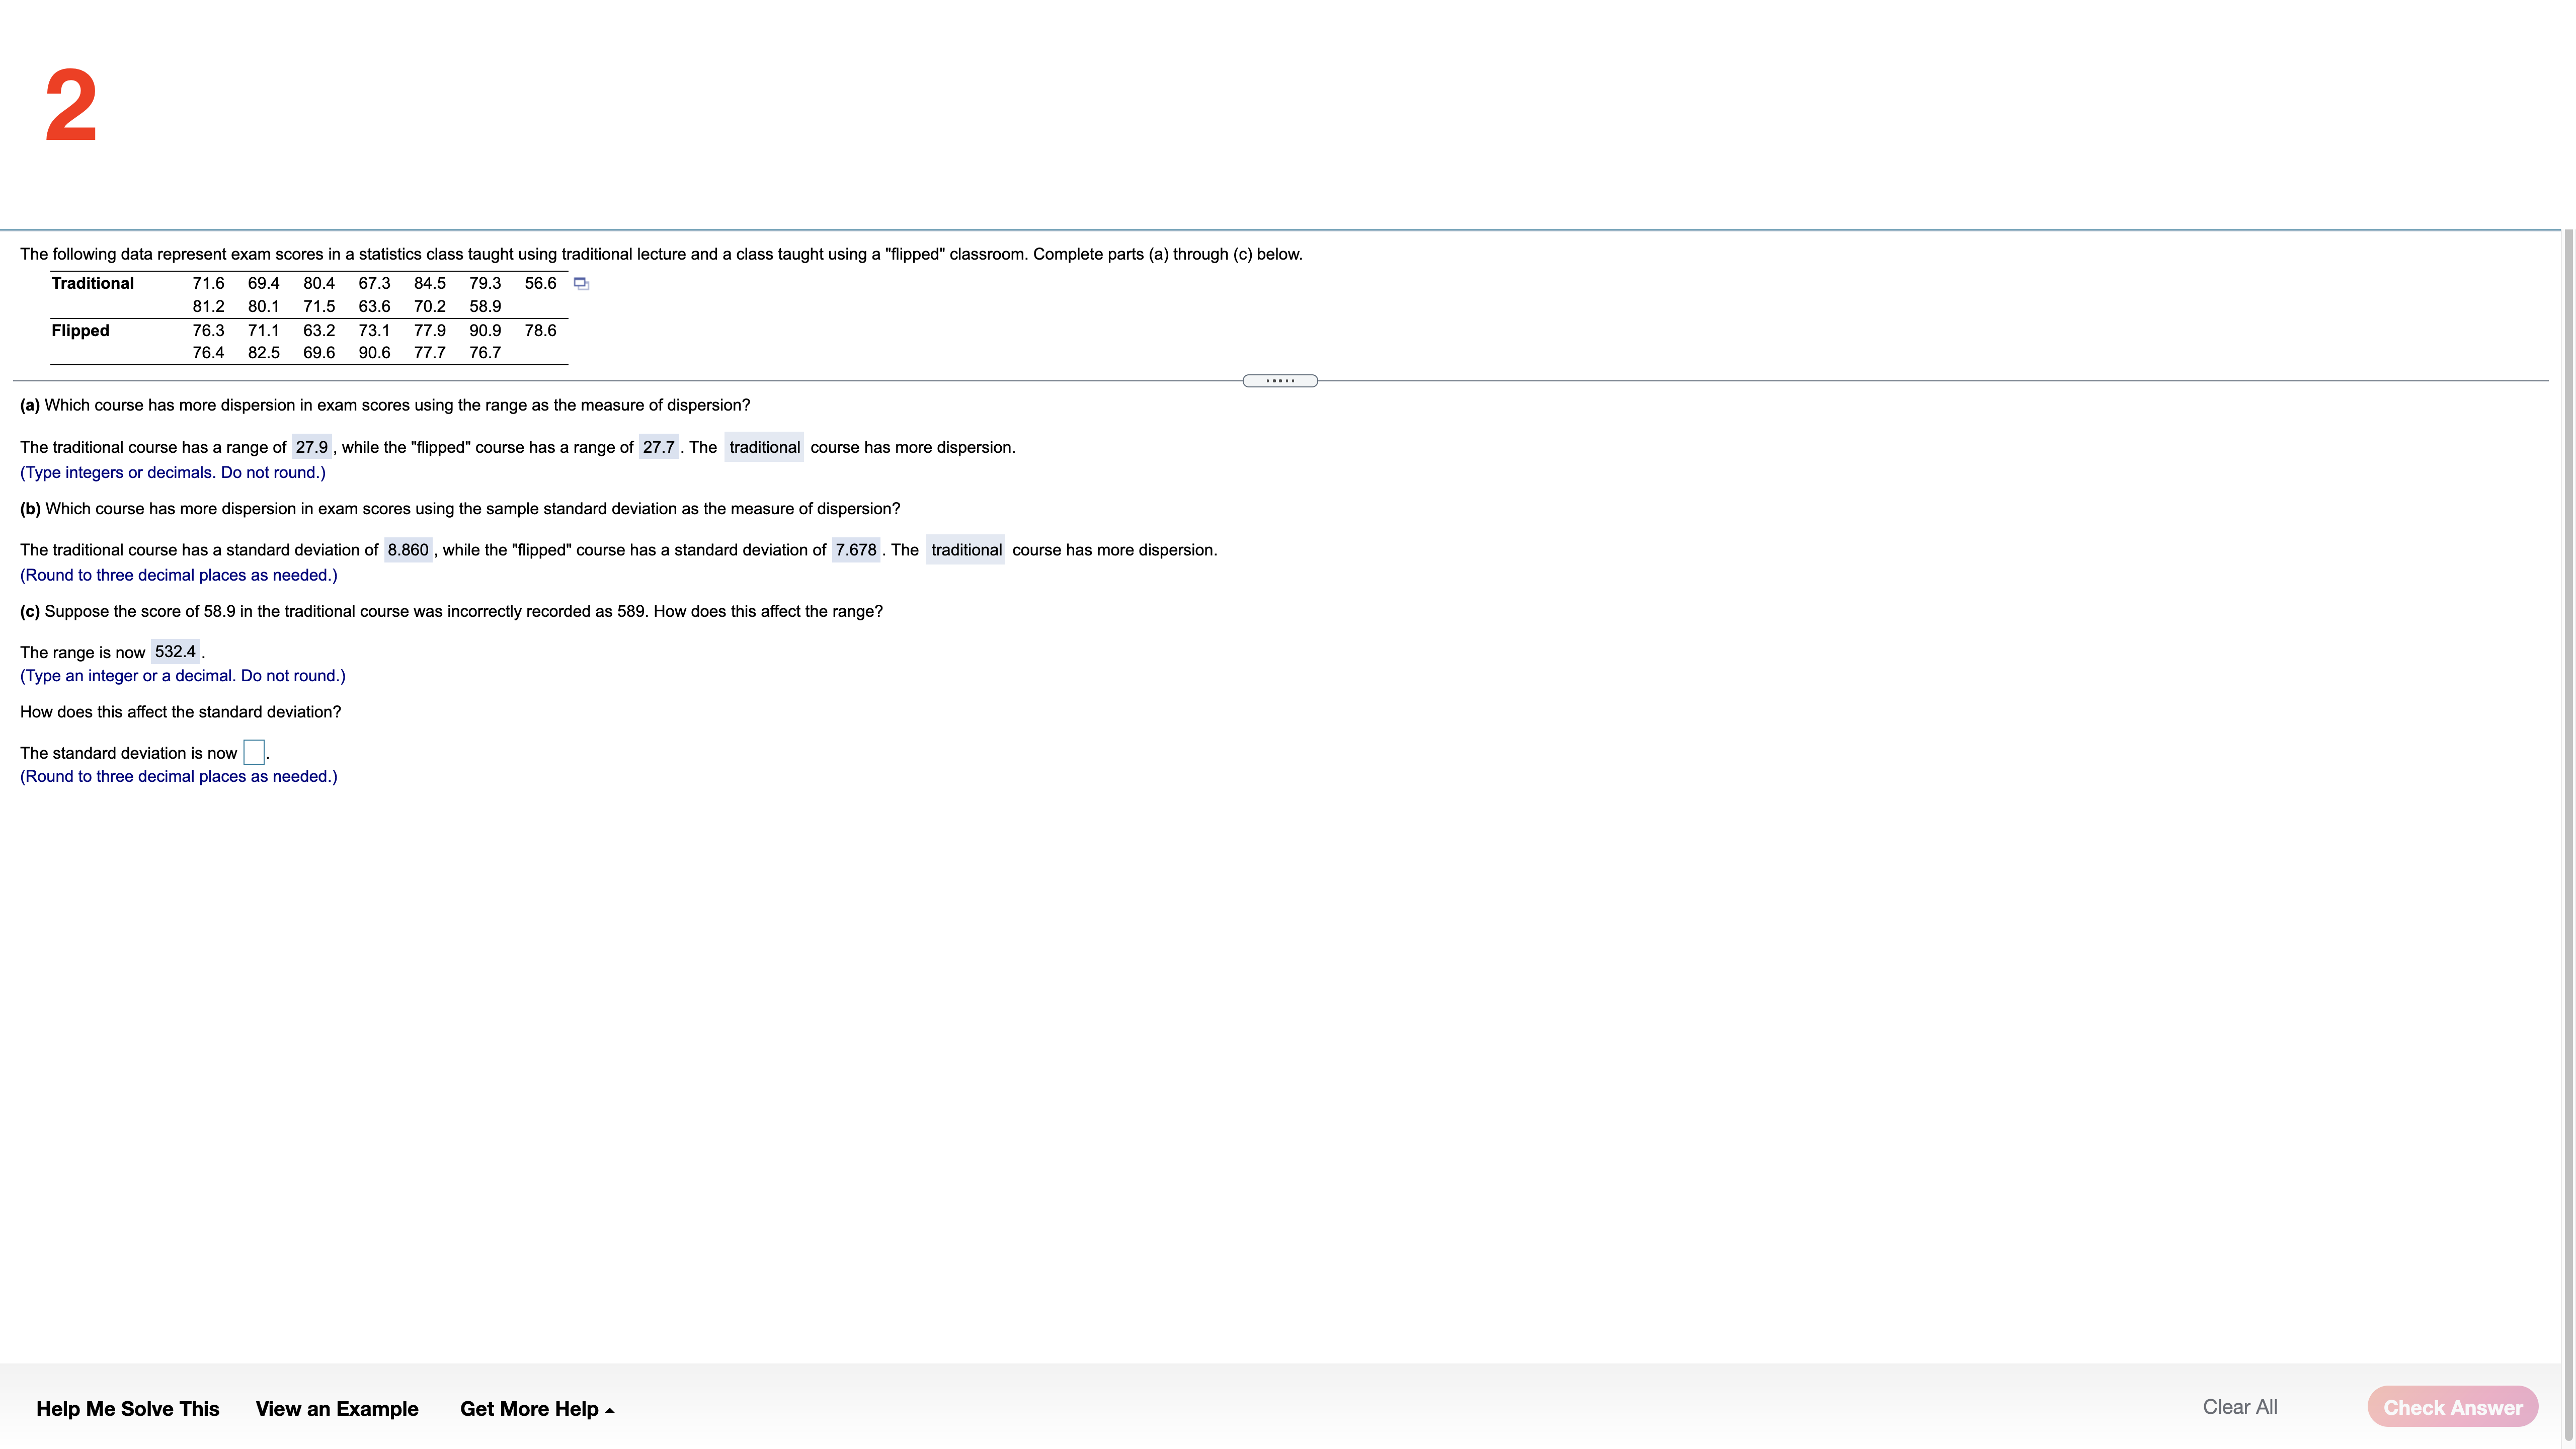Click the Traditional row label in the table
The width and height of the screenshot is (2576, 1449).
[x=92, y=283]
